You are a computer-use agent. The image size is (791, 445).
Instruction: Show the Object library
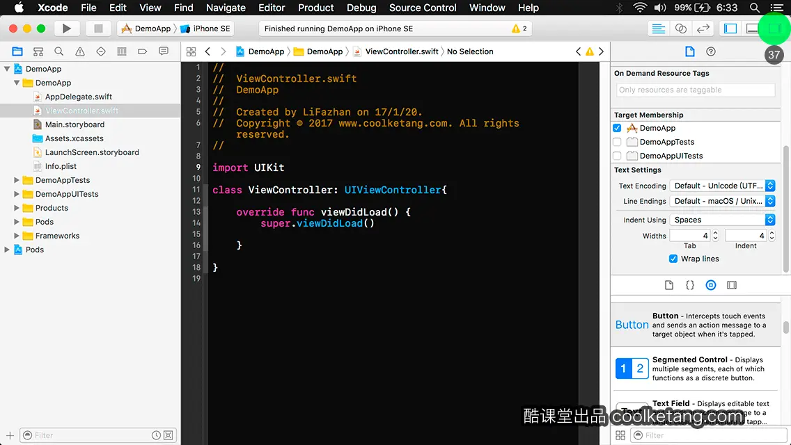pos(711,285)
